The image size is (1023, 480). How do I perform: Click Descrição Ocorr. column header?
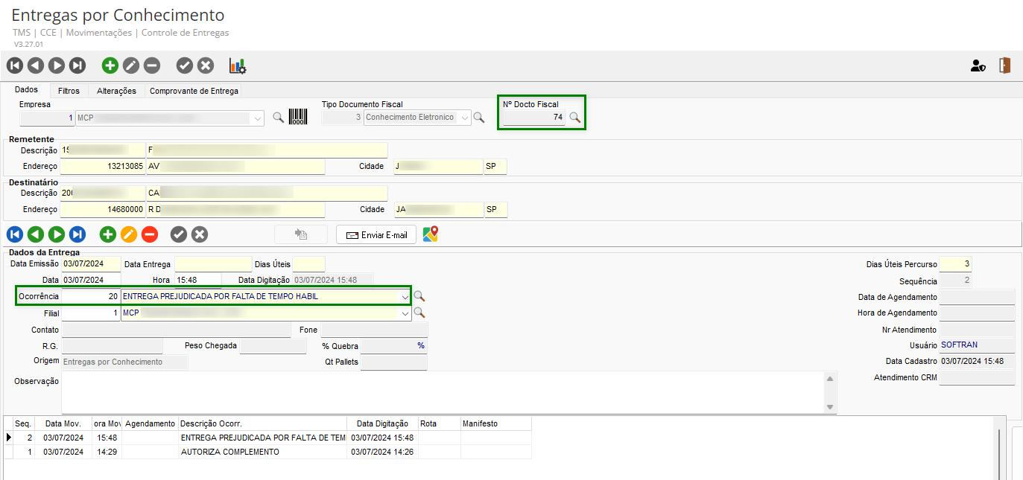[x=262, y=423]
